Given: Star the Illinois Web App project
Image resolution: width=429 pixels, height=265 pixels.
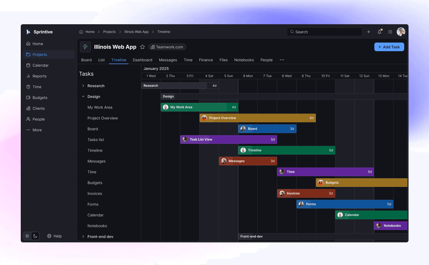Looking at the screenshot, I should click(x=142, y=47).
